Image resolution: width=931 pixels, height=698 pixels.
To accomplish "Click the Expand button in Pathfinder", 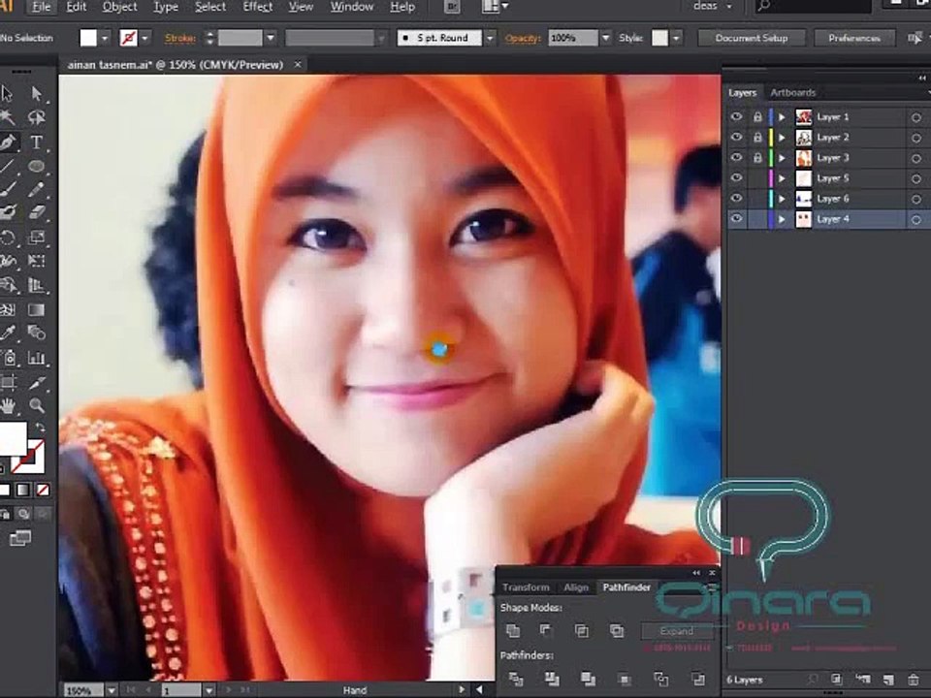I will [677, 630].
